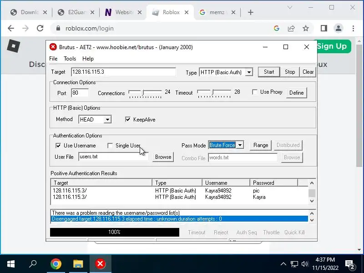Click the Brutus taskbar icon
The height and width of the screenshot is (273, 364).
point(100,264)
